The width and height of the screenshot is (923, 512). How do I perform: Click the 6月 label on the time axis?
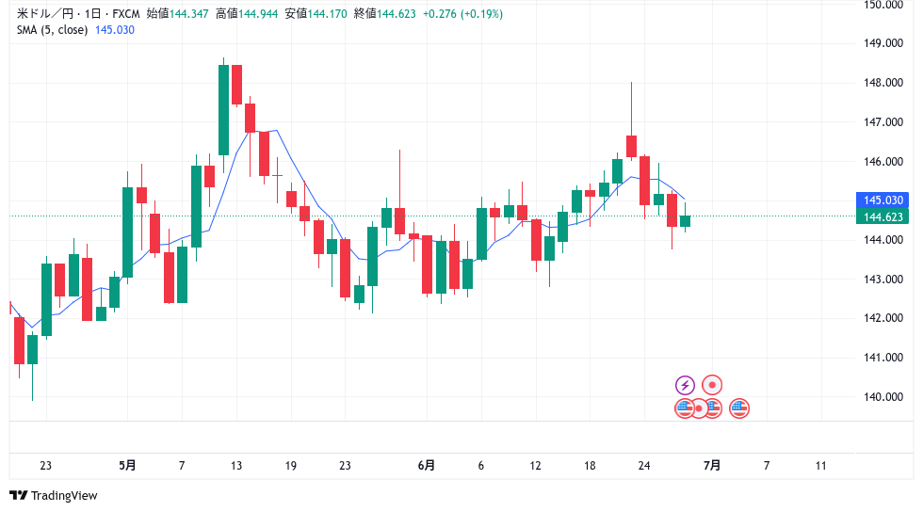[426, 466]
